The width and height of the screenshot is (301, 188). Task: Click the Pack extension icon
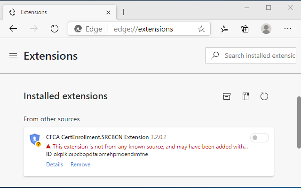(x=245, y=96)
